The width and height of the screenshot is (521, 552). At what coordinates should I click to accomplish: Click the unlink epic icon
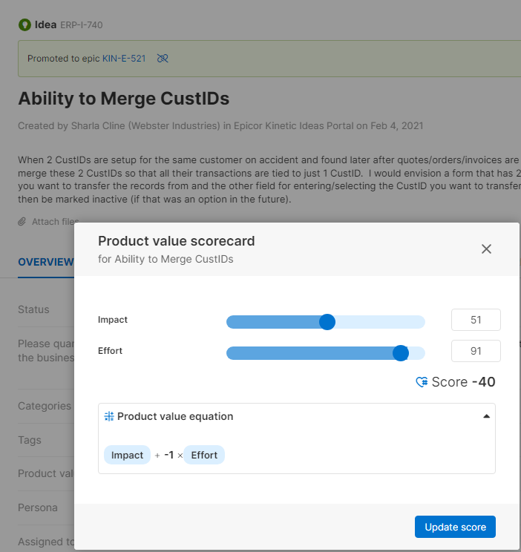click(x=163, y=58)
